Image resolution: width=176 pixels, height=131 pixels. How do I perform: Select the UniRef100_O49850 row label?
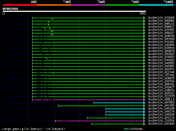tap(161, 66)
